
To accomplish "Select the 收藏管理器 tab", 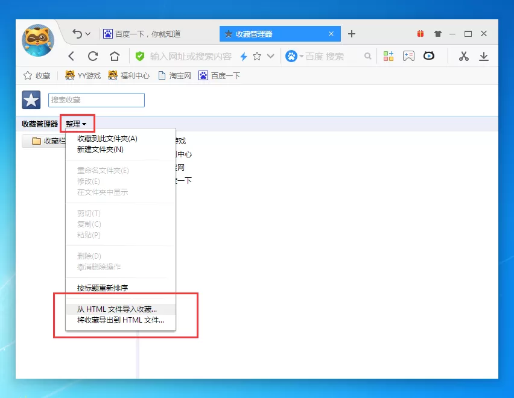I will pos(280,34).
